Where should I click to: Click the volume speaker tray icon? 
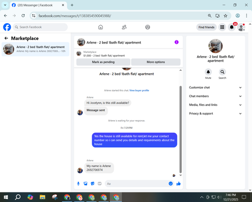coord(219,197)
